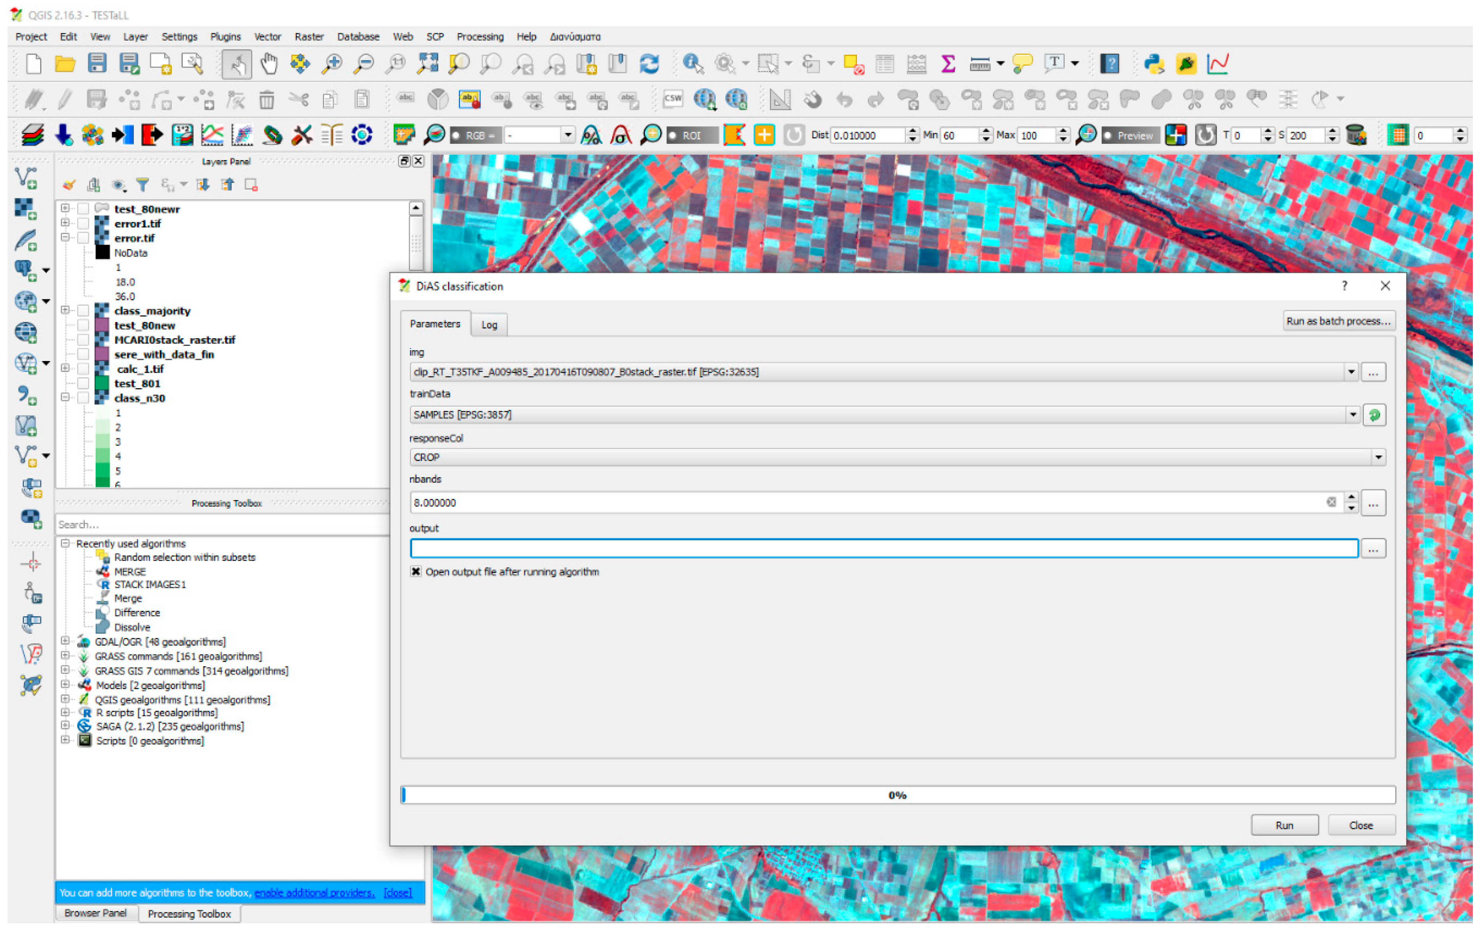Open the responseCol CROP dropdown
Viewport: 1482px width, 934px height.
[x=1378, y=457]
